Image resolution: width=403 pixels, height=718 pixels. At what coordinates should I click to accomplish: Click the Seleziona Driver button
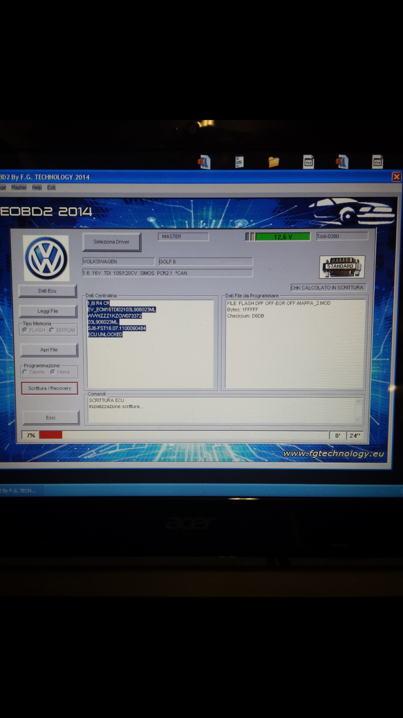(111, 242)
